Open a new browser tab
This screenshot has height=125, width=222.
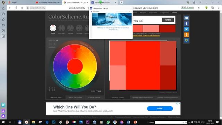click(x=121, y=2)
